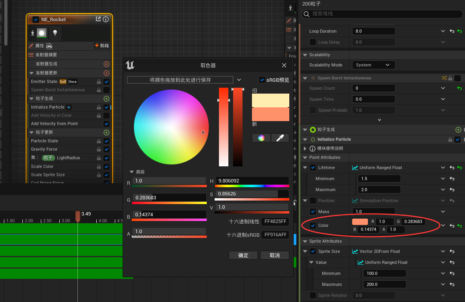Click the emitter properties figure icon

coord(33,33)
